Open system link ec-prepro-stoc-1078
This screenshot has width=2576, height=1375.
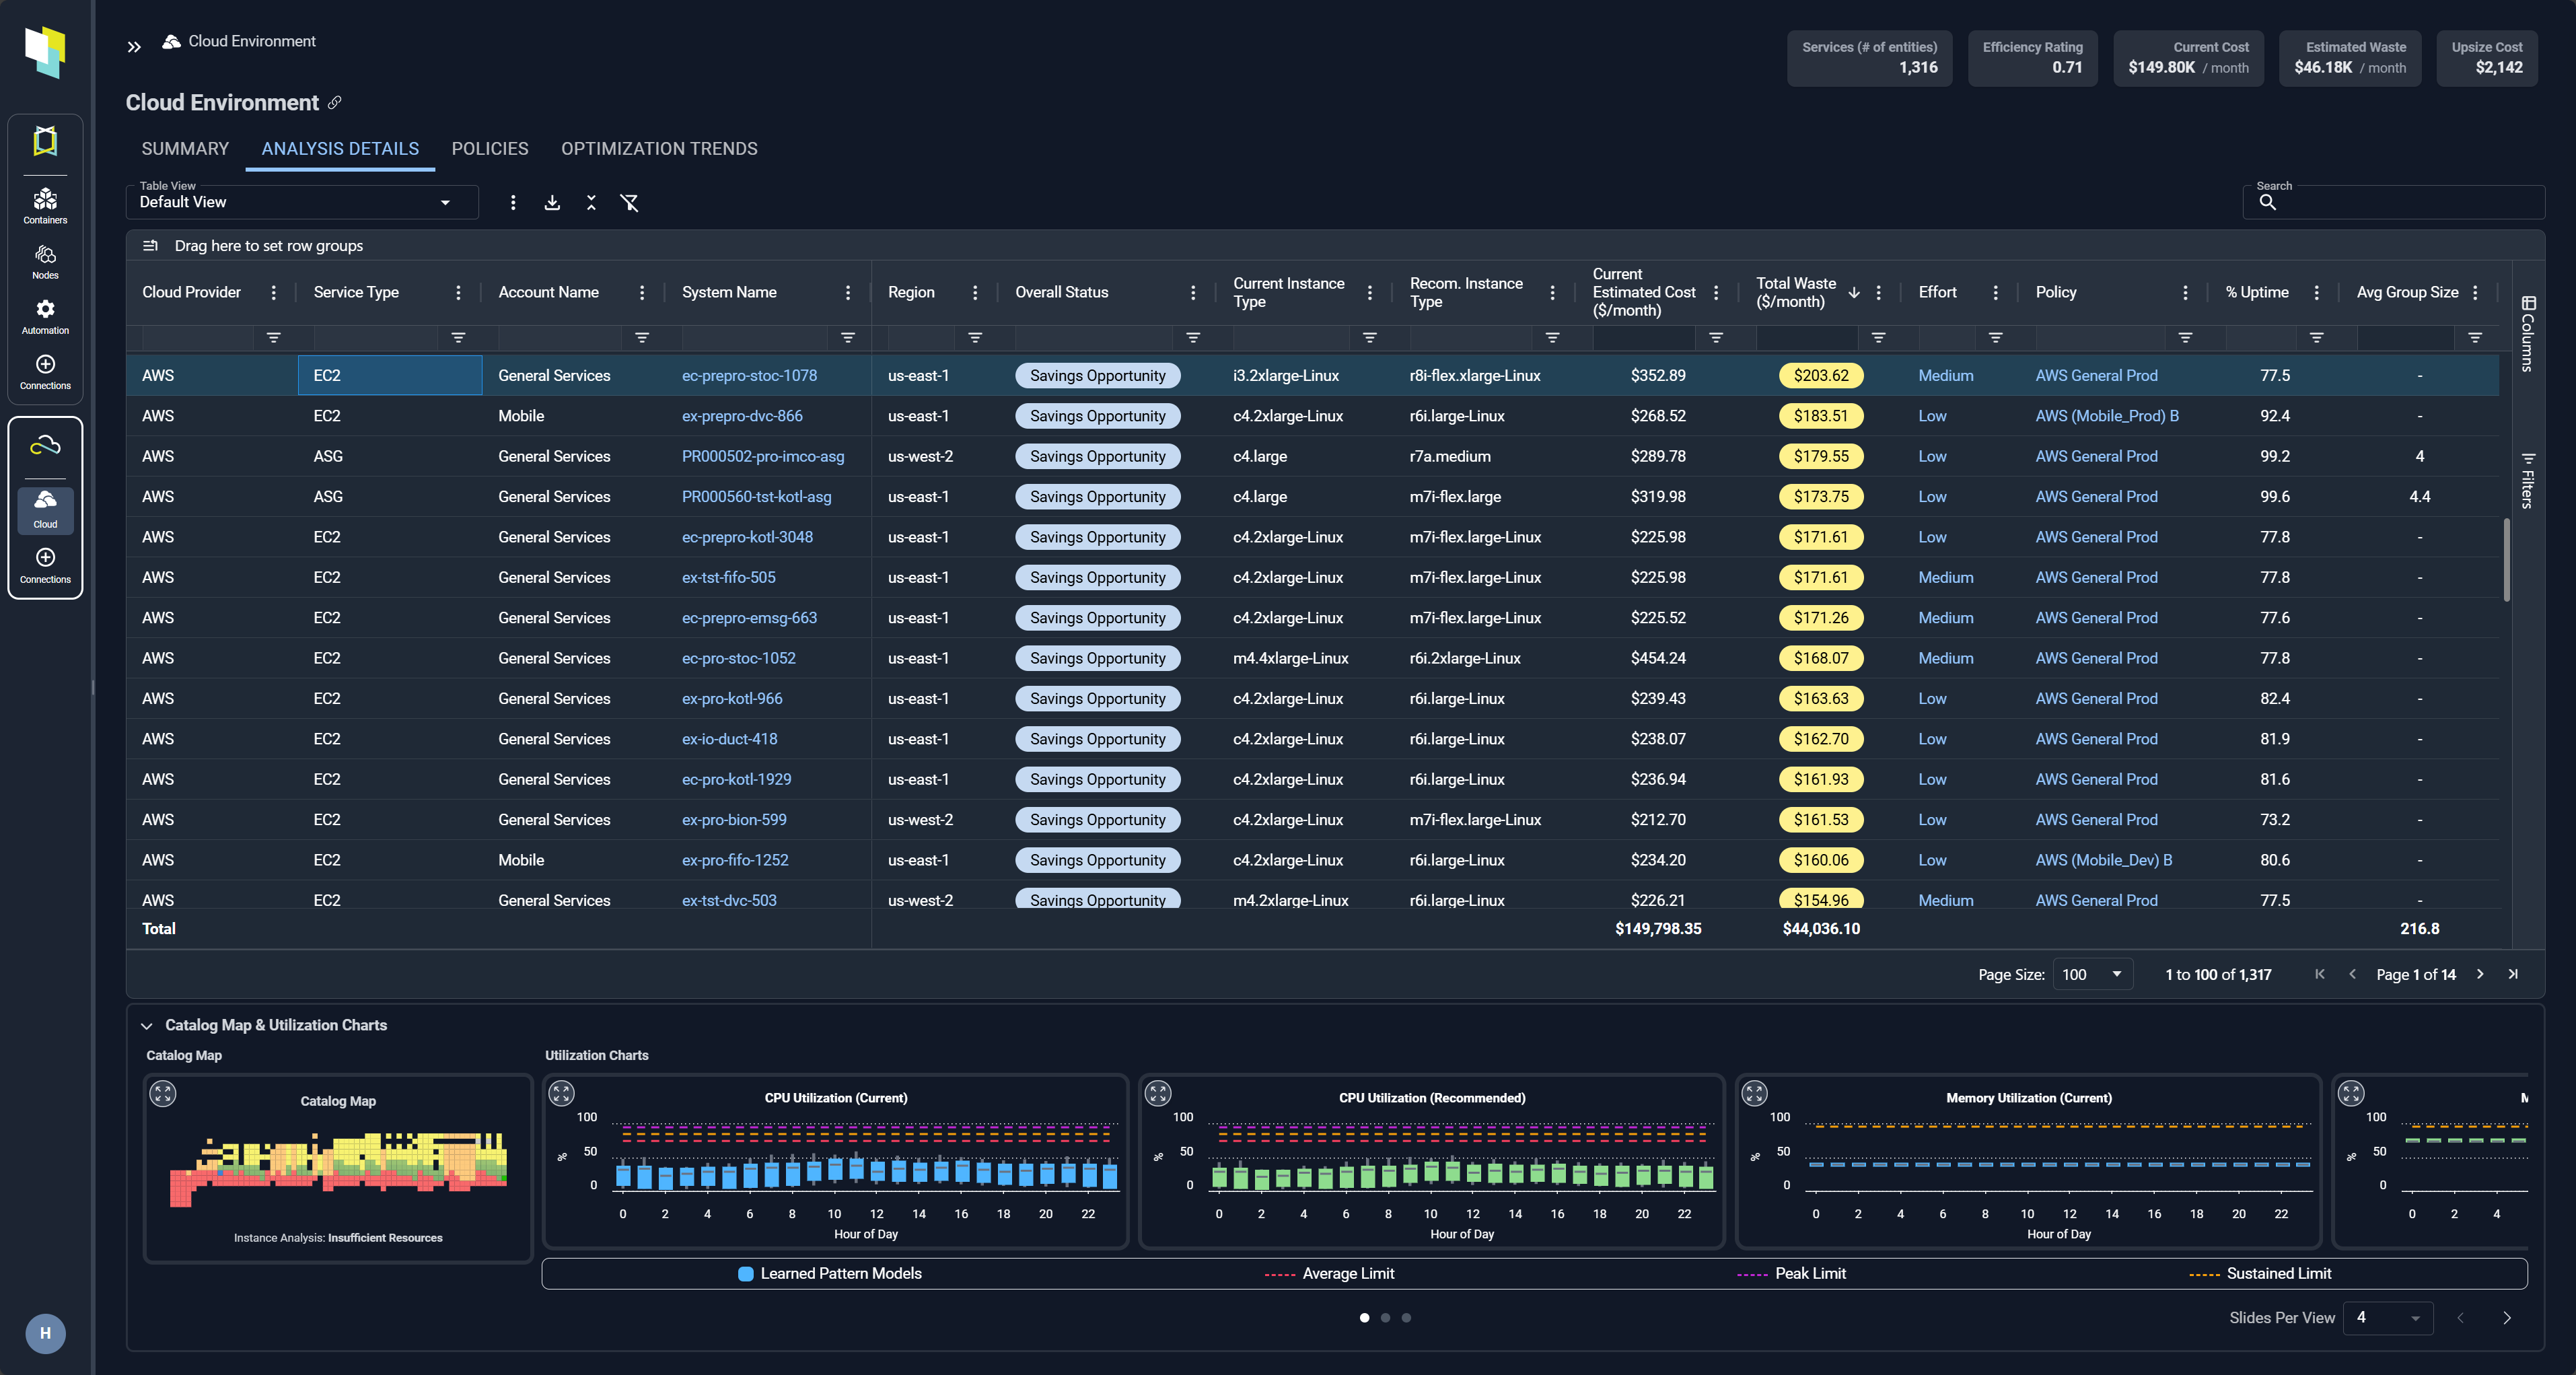point(749,375)
